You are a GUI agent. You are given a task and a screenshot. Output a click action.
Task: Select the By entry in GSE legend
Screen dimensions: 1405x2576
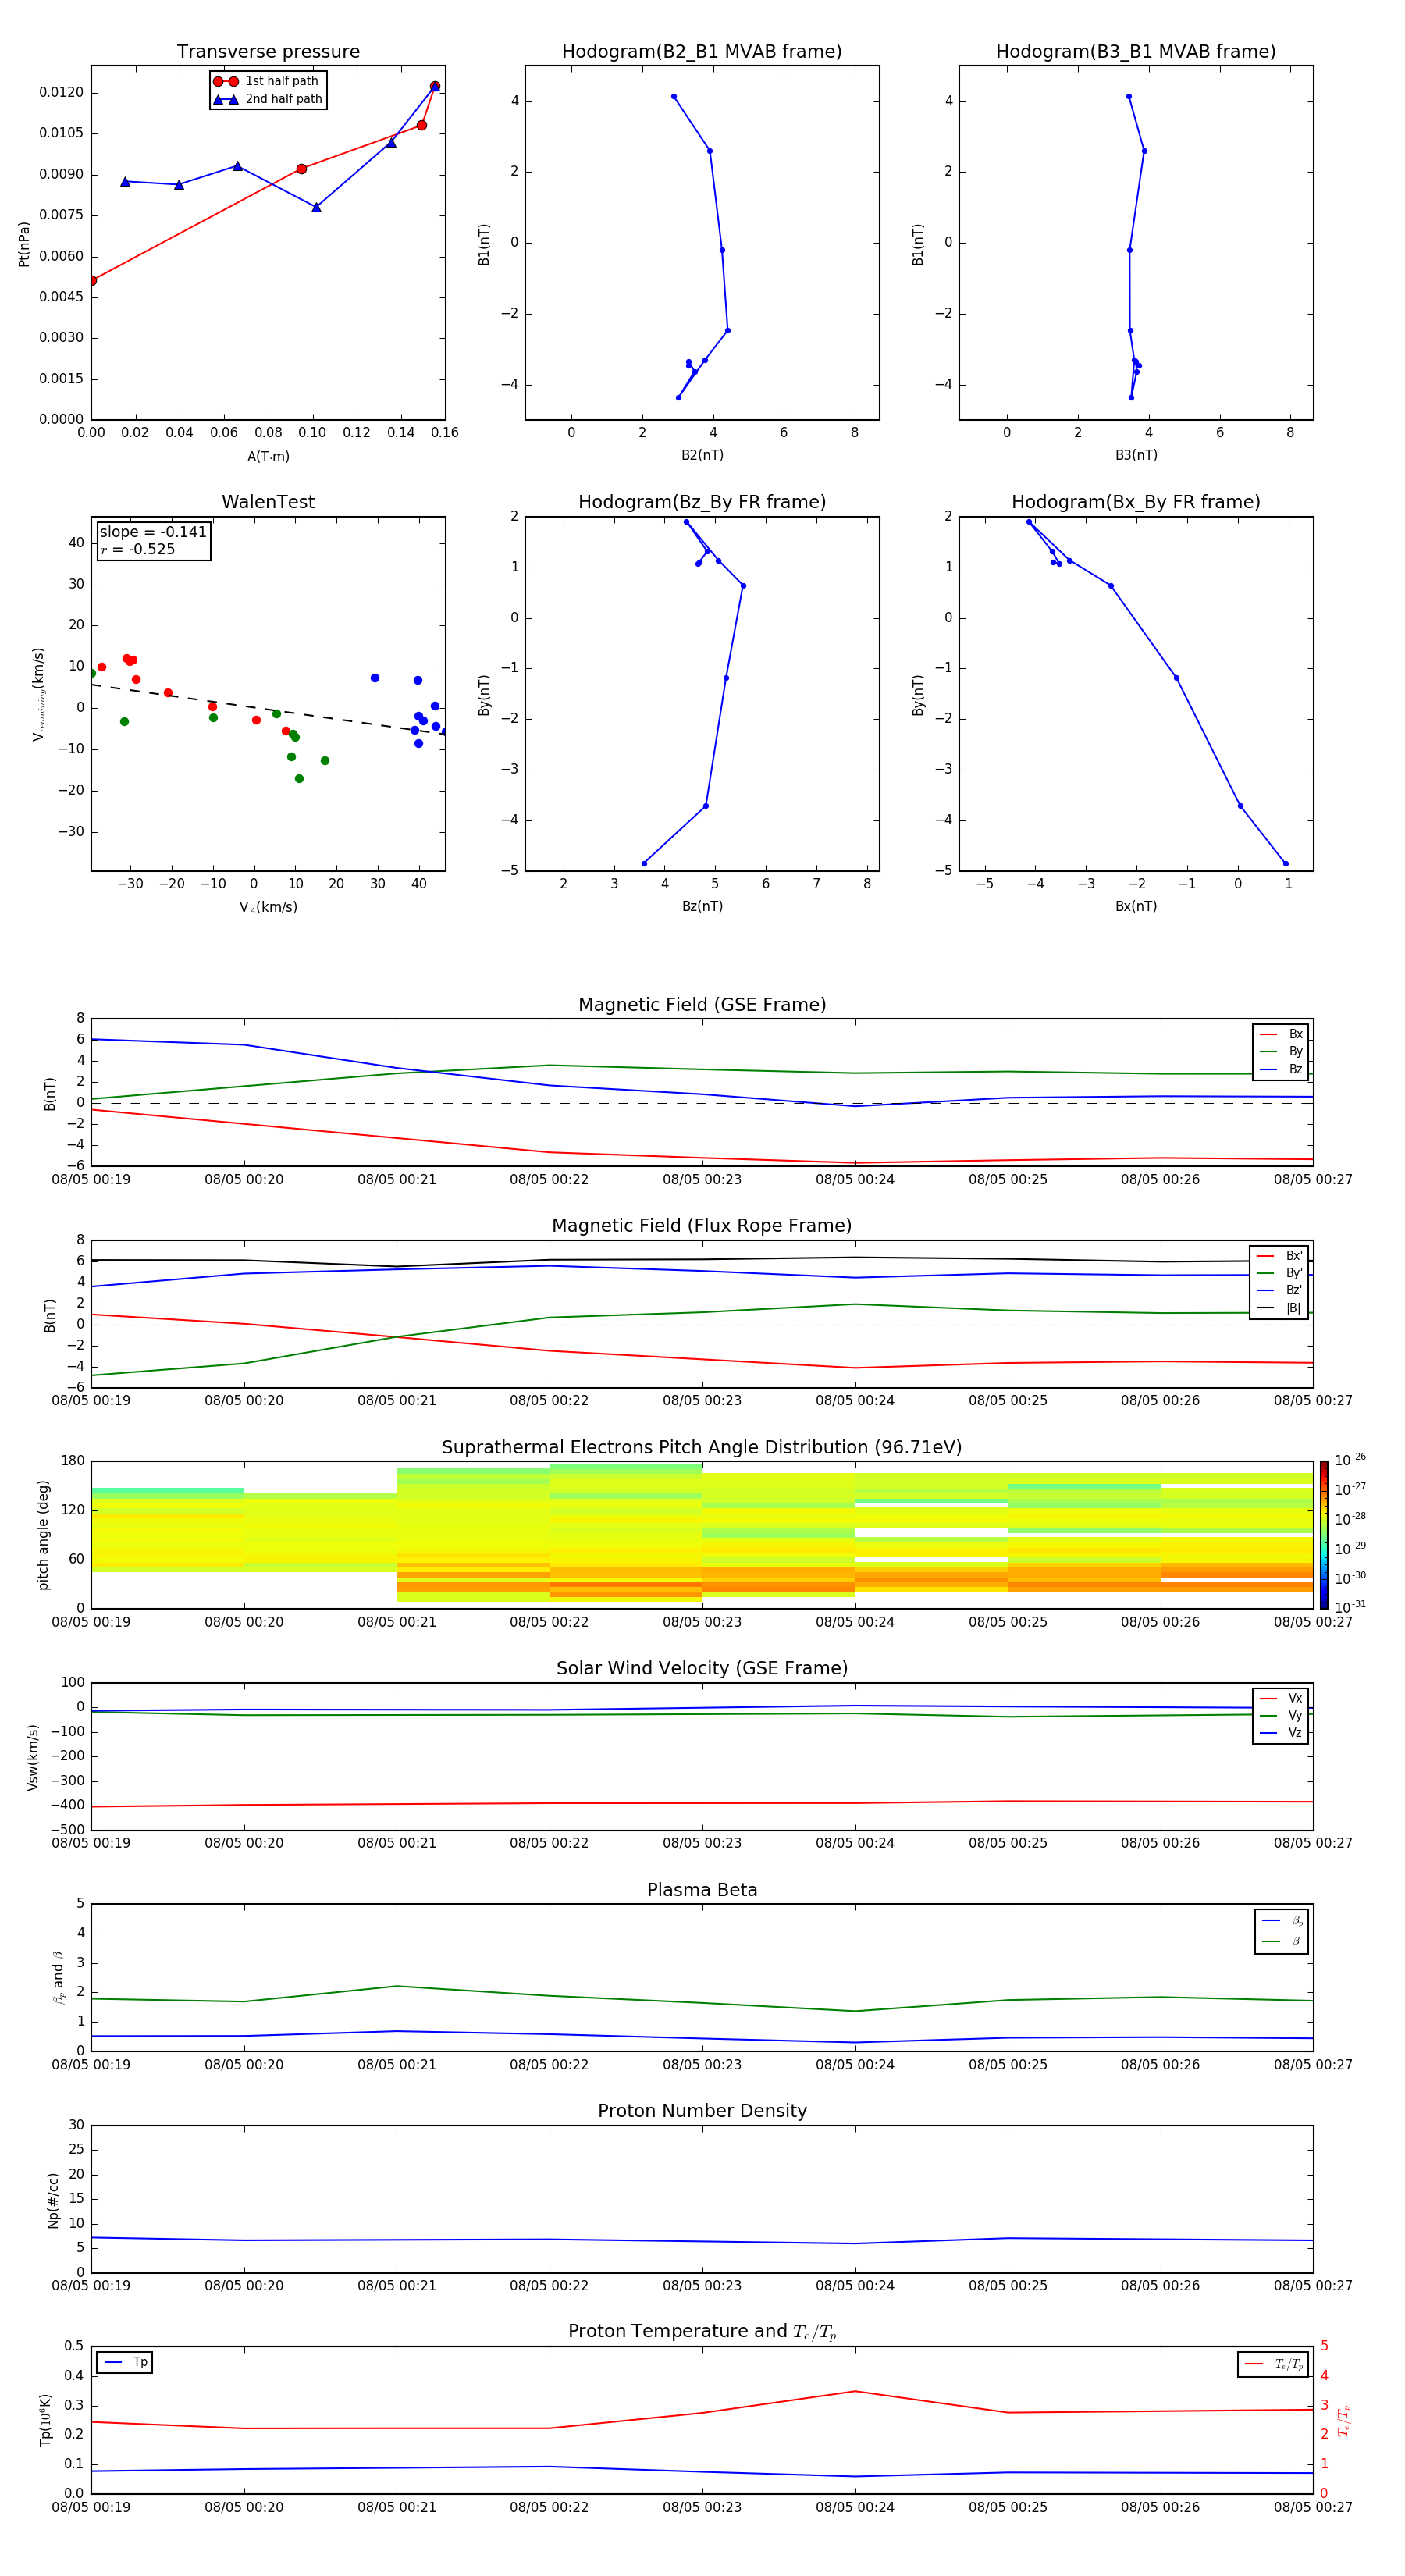pyautogui.click(x=1282, y=1051)
